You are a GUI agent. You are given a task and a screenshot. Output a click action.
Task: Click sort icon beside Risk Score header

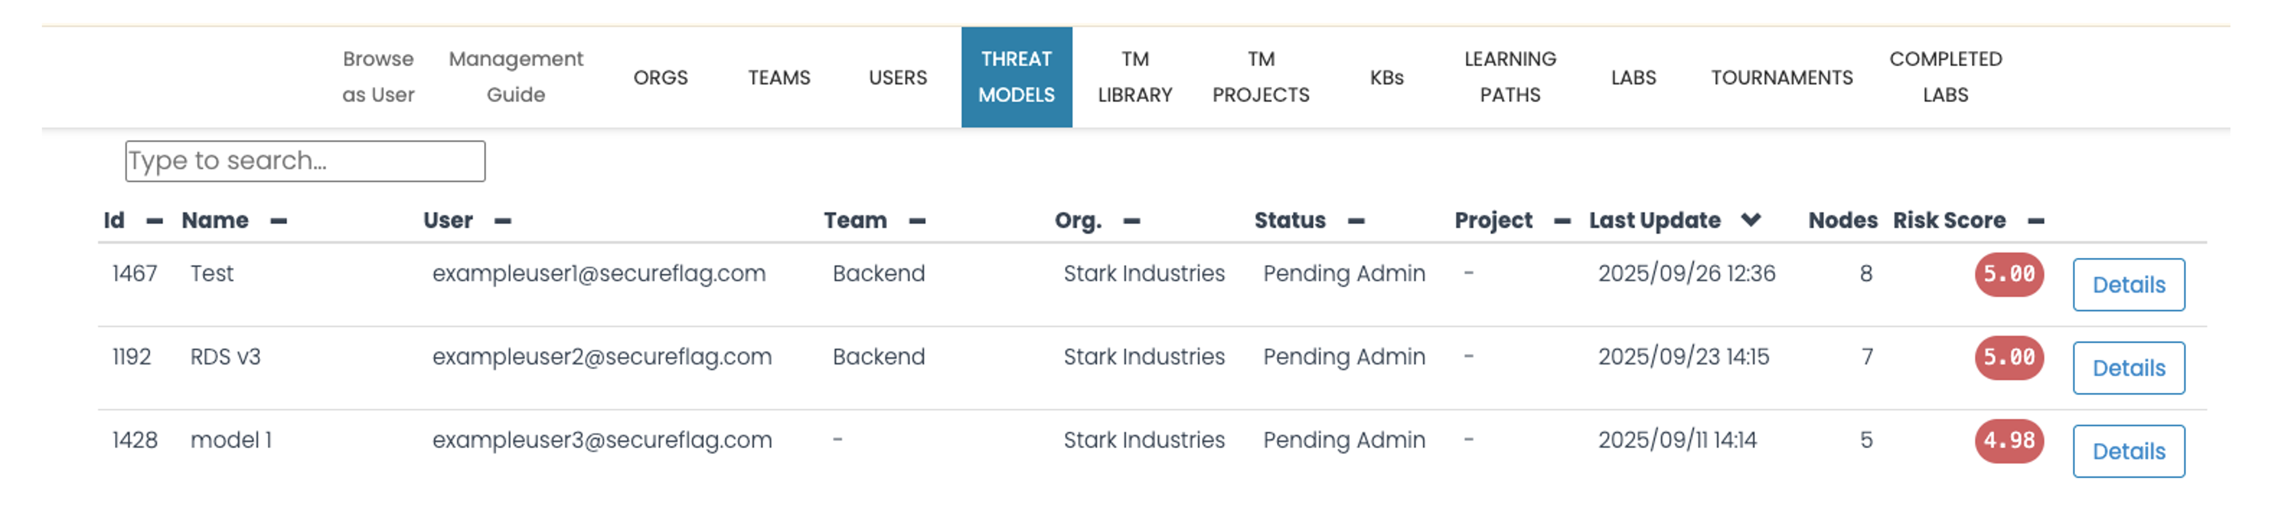2036,220
